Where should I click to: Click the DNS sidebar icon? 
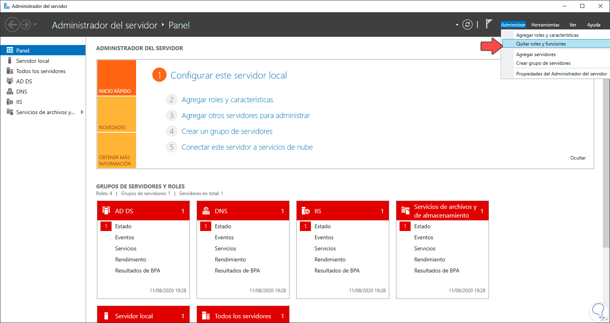10,92
